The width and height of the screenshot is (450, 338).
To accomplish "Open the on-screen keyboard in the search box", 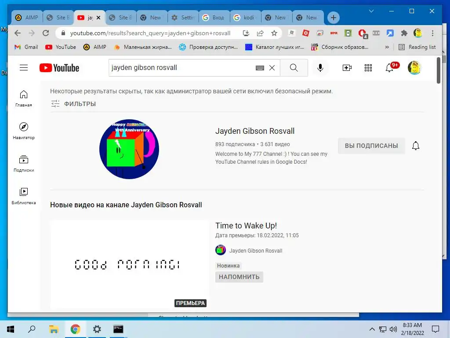I will pos(260,68).
